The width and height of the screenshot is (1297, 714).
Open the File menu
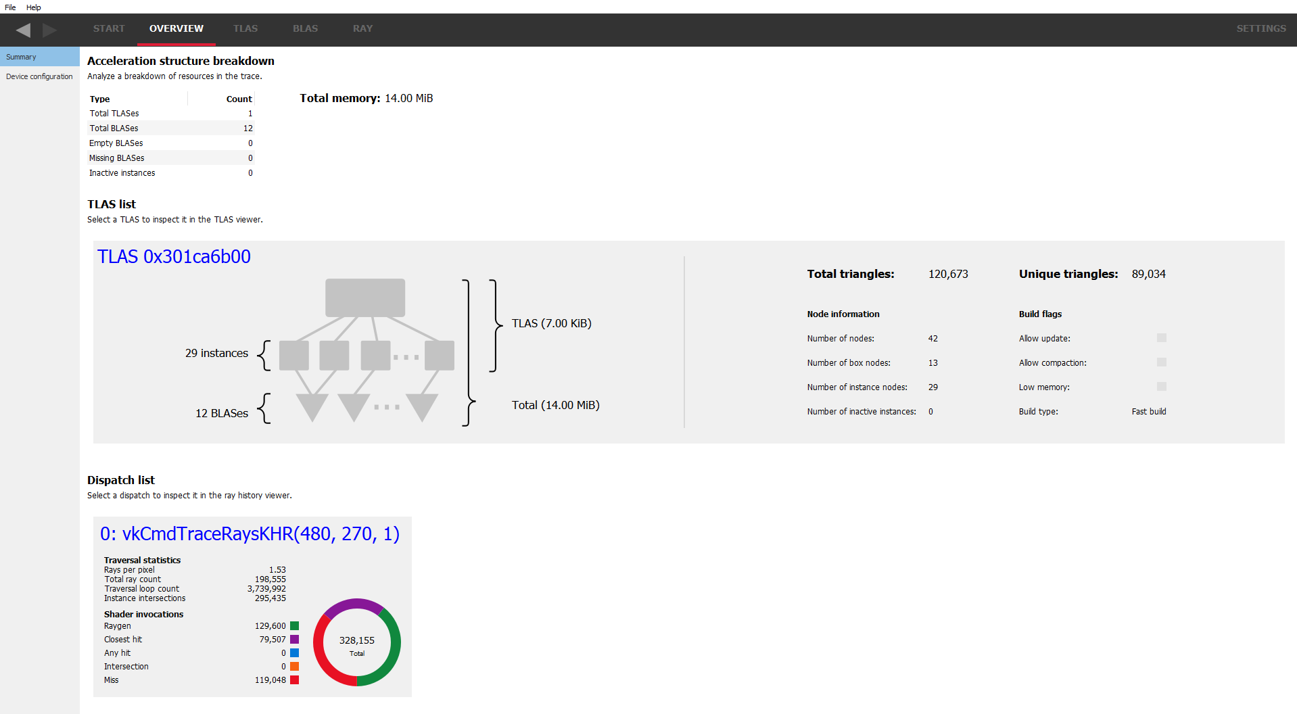[x=10, y=7]
